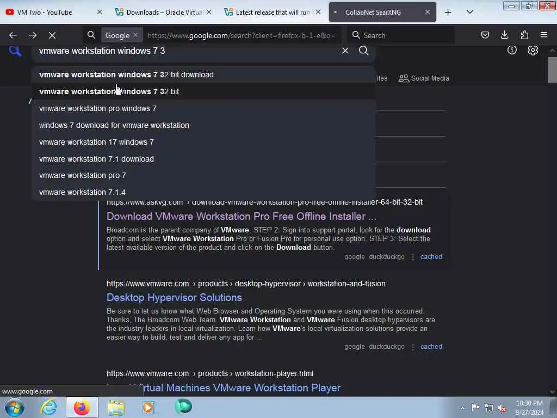Image resolution: width=557 pixels, height=418 pixels.
Task: Switch to Latest release that will run tab
Action: 269,12
